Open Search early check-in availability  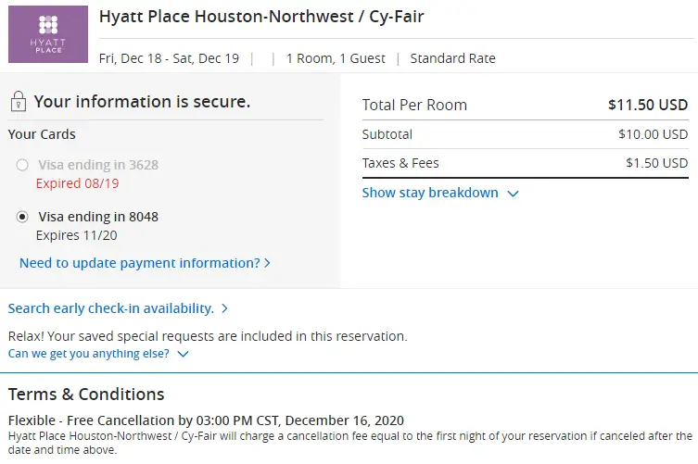111,307
